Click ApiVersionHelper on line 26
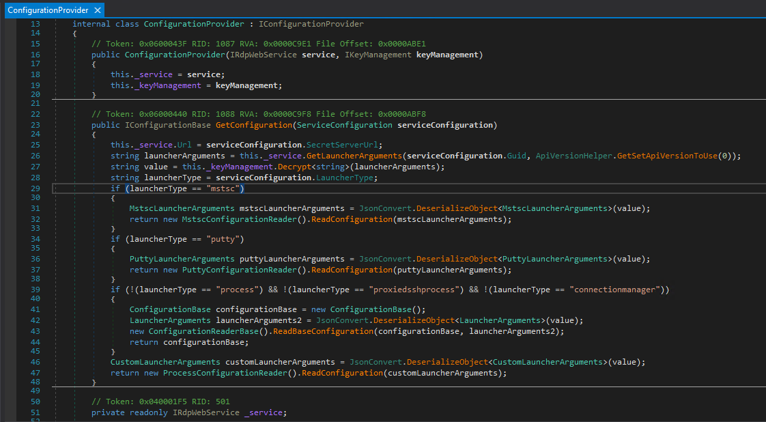Image resolution: width=766 pixels, height=422 pixels. pyautogui.click(x=574, y=156)
